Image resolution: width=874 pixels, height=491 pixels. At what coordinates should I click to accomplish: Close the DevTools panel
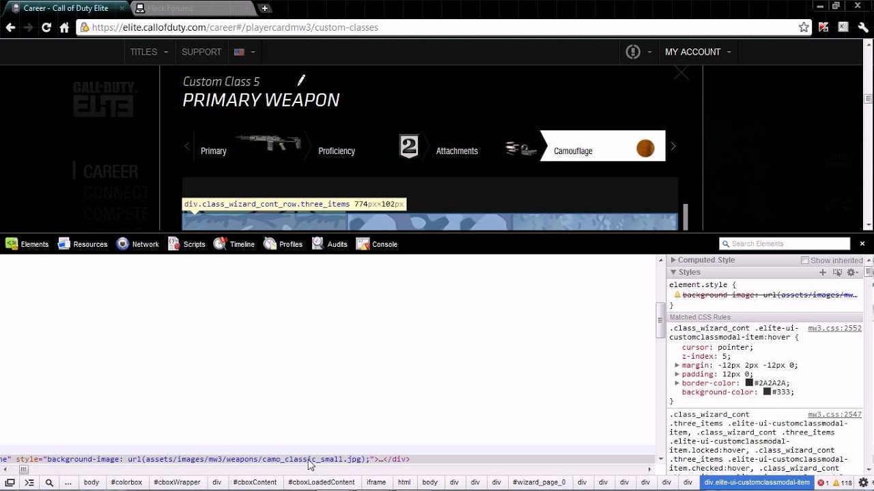tap(862, 243)
